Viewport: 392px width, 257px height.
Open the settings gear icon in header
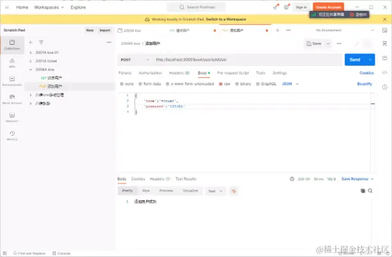pyautogui.click(x=286, y=7)
